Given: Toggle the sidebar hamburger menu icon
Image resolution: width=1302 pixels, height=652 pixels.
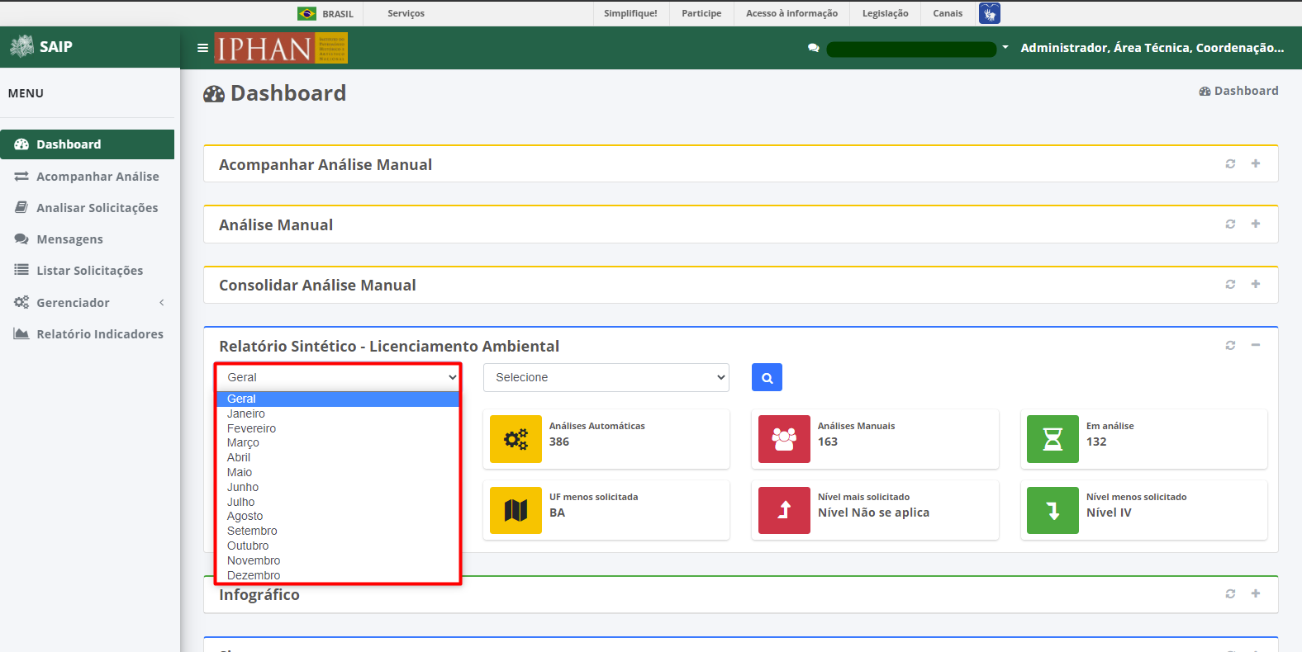Looking at the screenshot, I should 202,48.
